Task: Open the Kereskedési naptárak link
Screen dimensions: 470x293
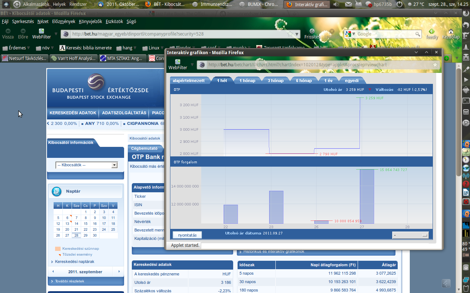Action: [x=75, y=262]
